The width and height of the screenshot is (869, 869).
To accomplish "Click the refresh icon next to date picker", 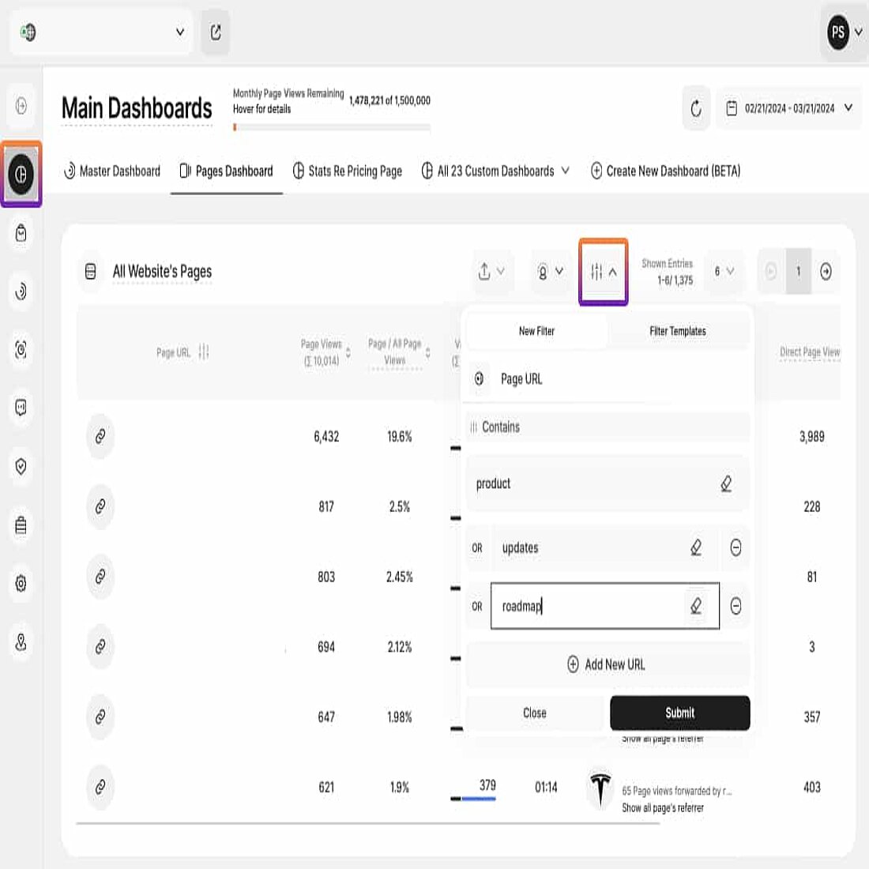I will (695, 108).
